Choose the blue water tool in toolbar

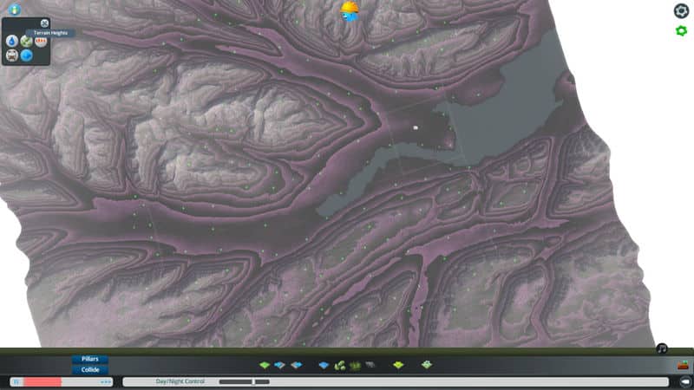324,365
